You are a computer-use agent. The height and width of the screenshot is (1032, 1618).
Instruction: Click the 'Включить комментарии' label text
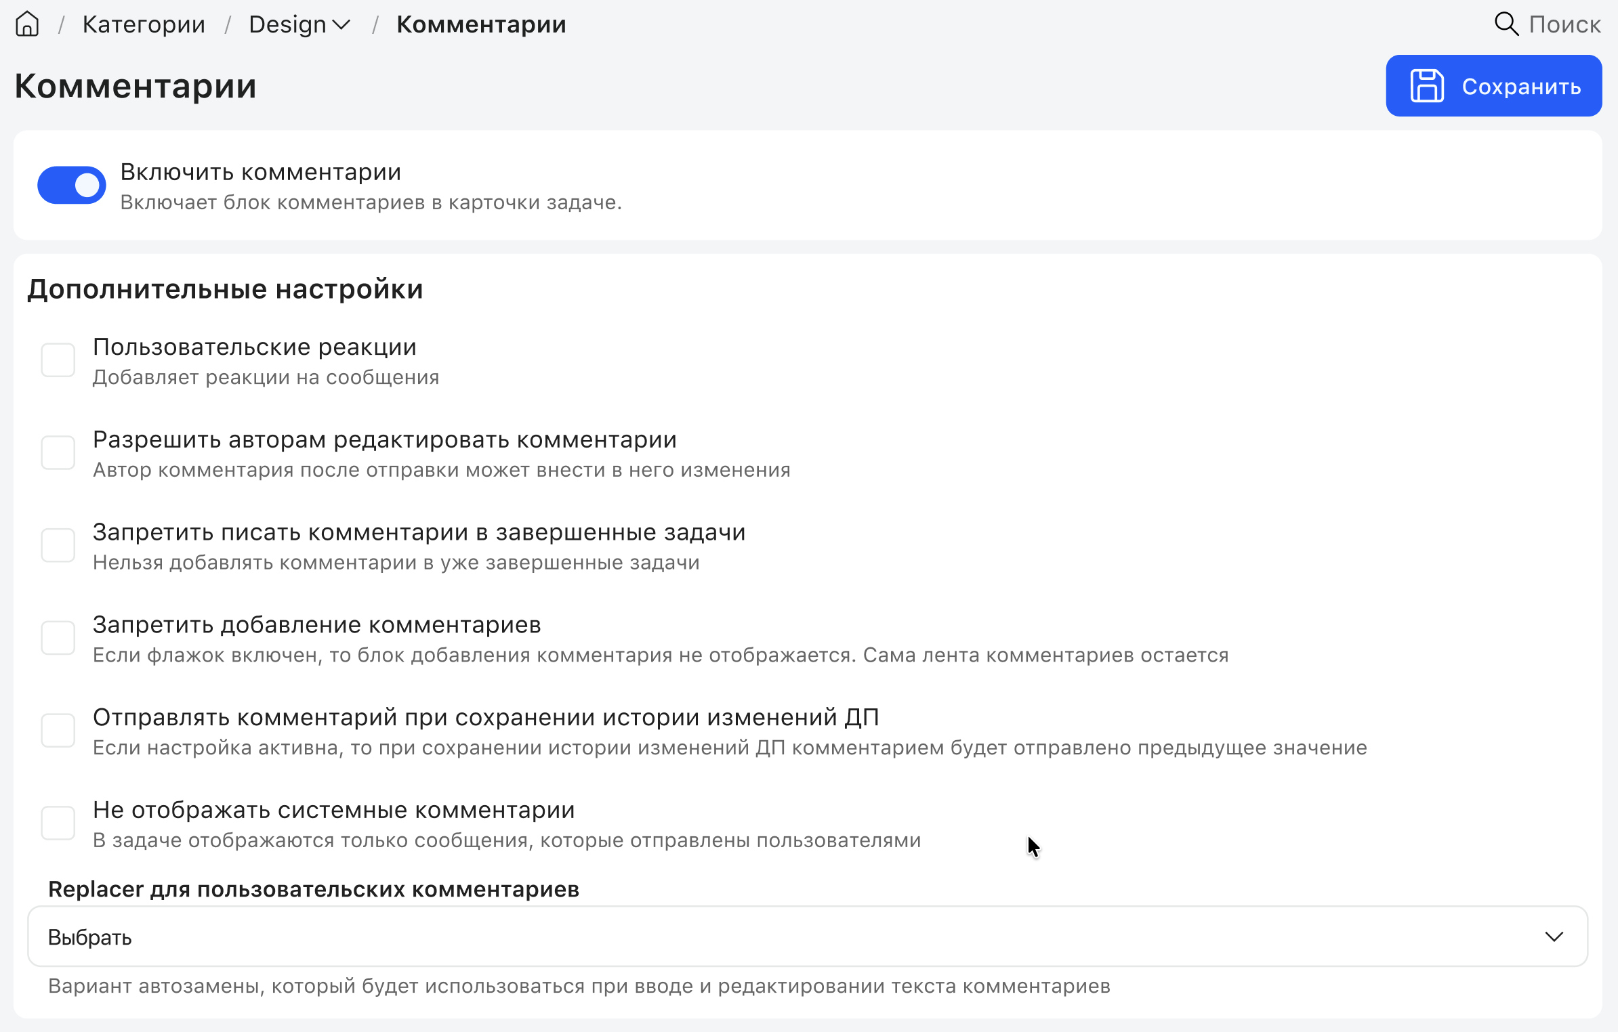coord(261,171)
